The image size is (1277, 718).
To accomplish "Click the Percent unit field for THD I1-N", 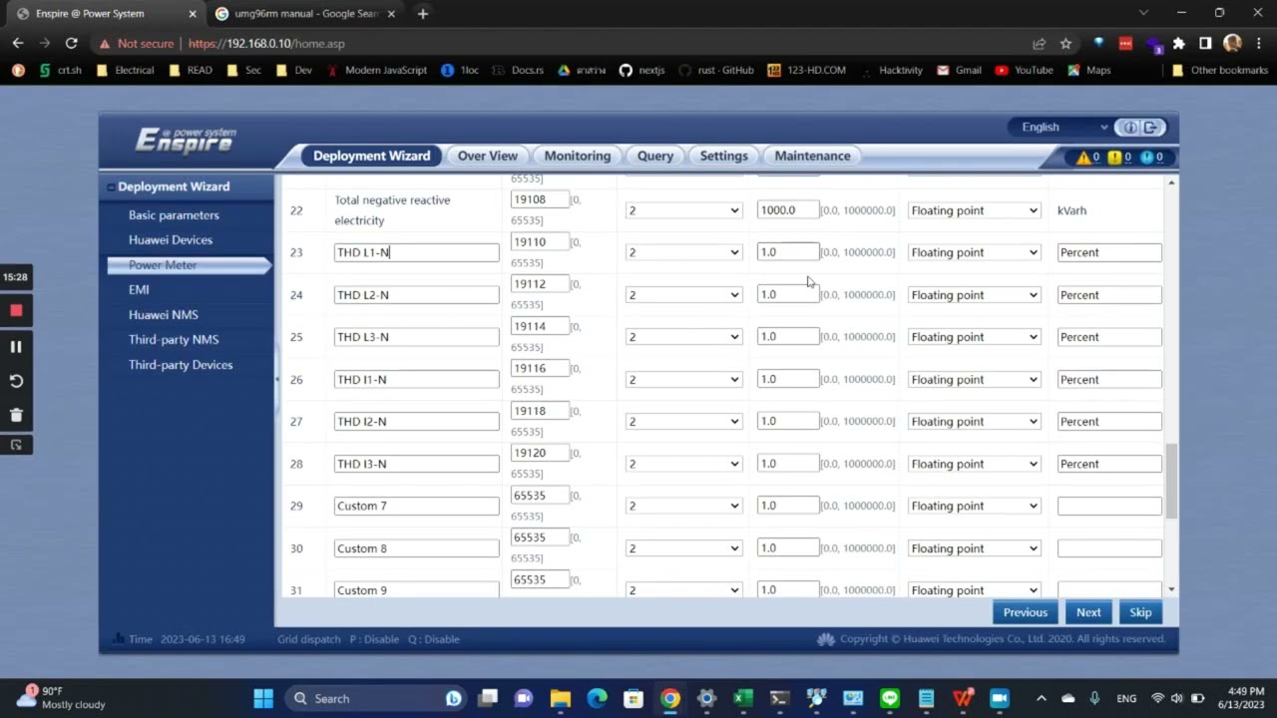I will point(1109,380).
